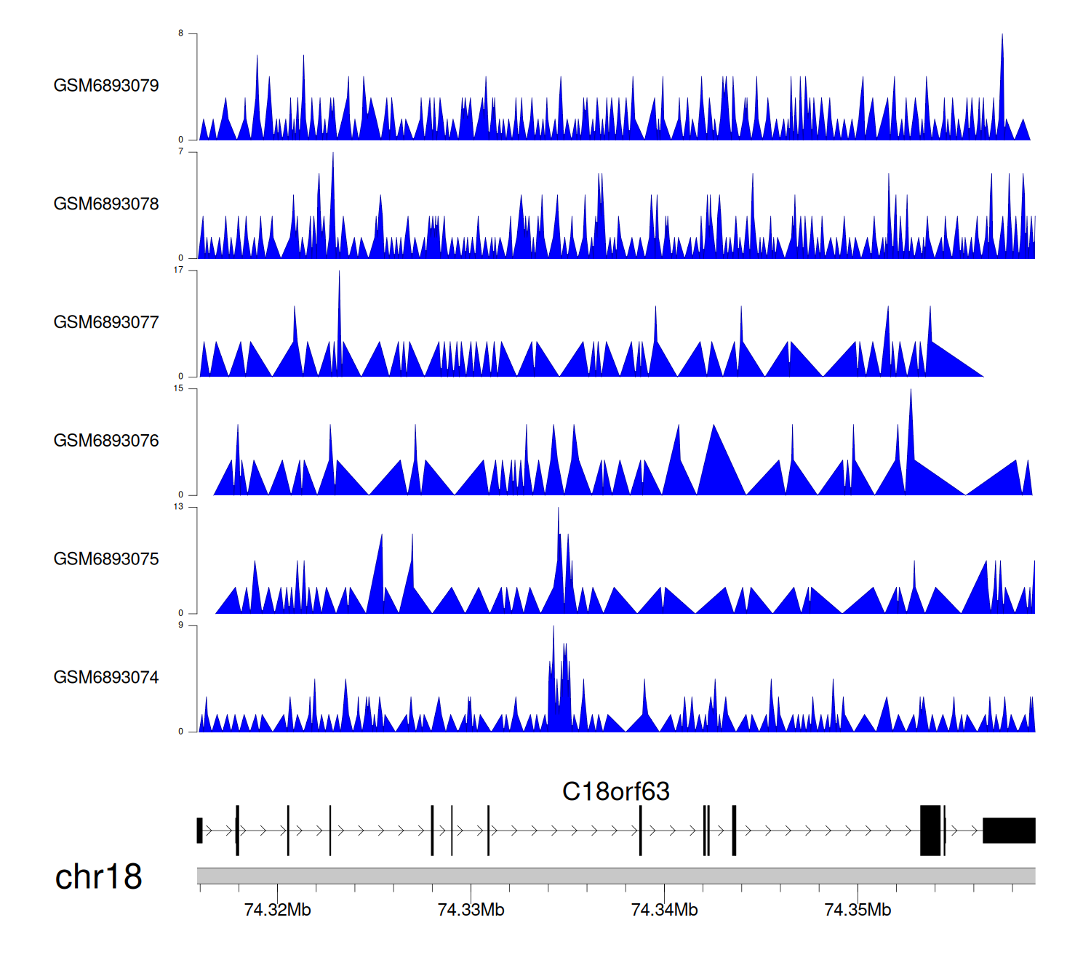Click the GSM6893079 track label
Viewport: 1091px width, 960px height.
click(x=106, y=86)
